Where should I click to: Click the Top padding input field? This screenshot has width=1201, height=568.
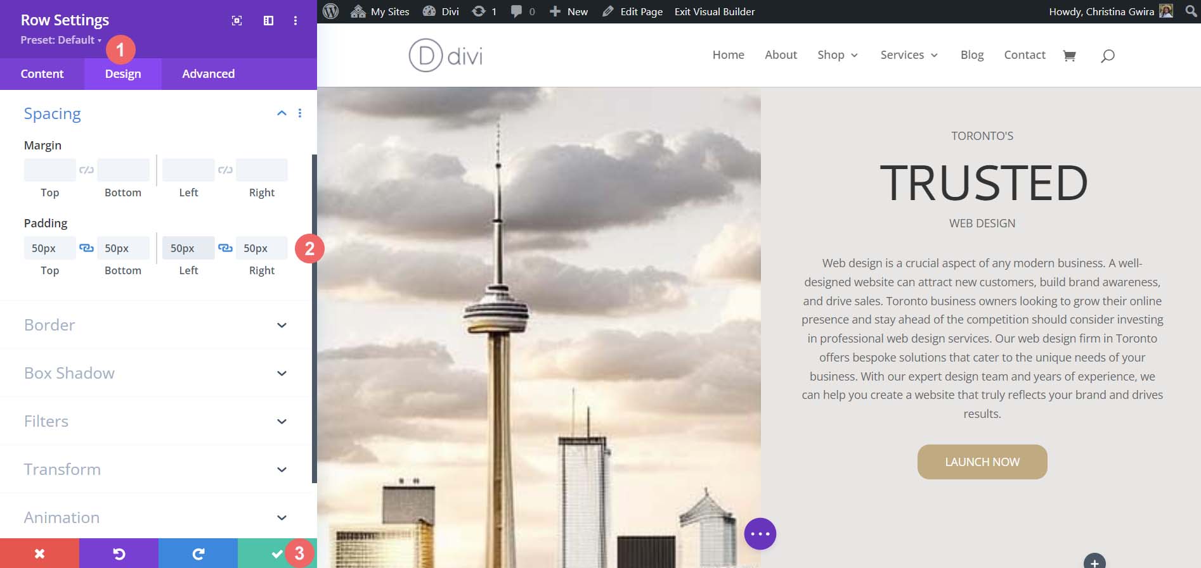[49, 248]
